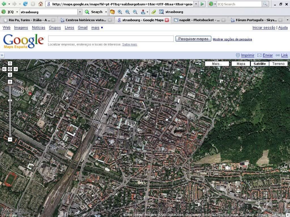Expand the 'mais' Google services menu
The height and width of the screenshot is (217, 290).
tap(97, 27)
